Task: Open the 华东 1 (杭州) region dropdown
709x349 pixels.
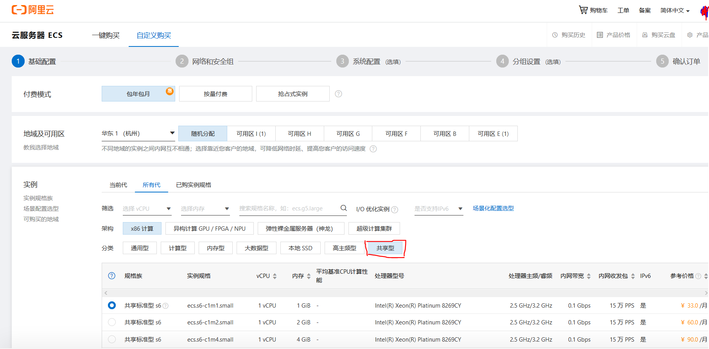Action: tap(138, 134)
